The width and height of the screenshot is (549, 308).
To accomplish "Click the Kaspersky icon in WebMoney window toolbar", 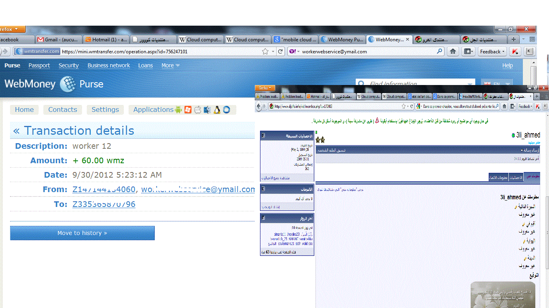I will 515,51.
